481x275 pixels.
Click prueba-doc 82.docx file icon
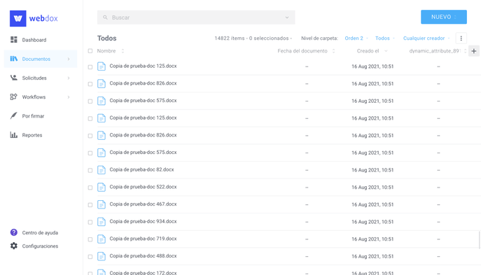click(102, 170)
